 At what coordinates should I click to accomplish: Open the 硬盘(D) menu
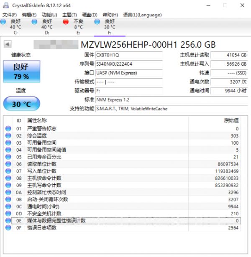89,15
